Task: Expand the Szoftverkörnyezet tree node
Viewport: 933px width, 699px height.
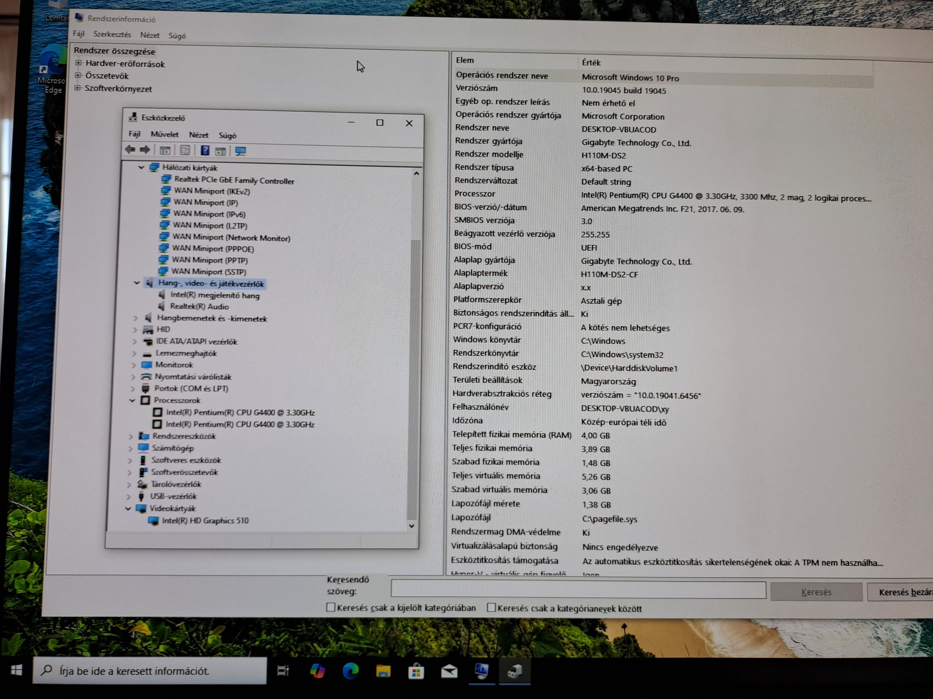Action: (x=78, y=88)
